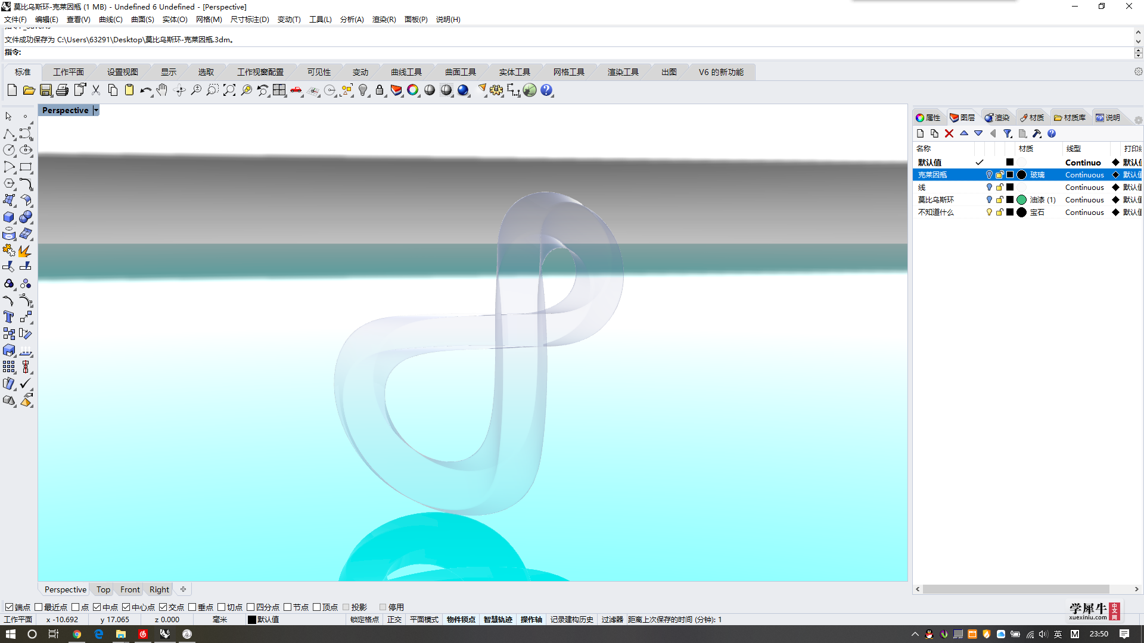The height and width of the screenshot is (643, 1144).
Task: Select the Text T tool in sidebar
Action: point(9,317)
